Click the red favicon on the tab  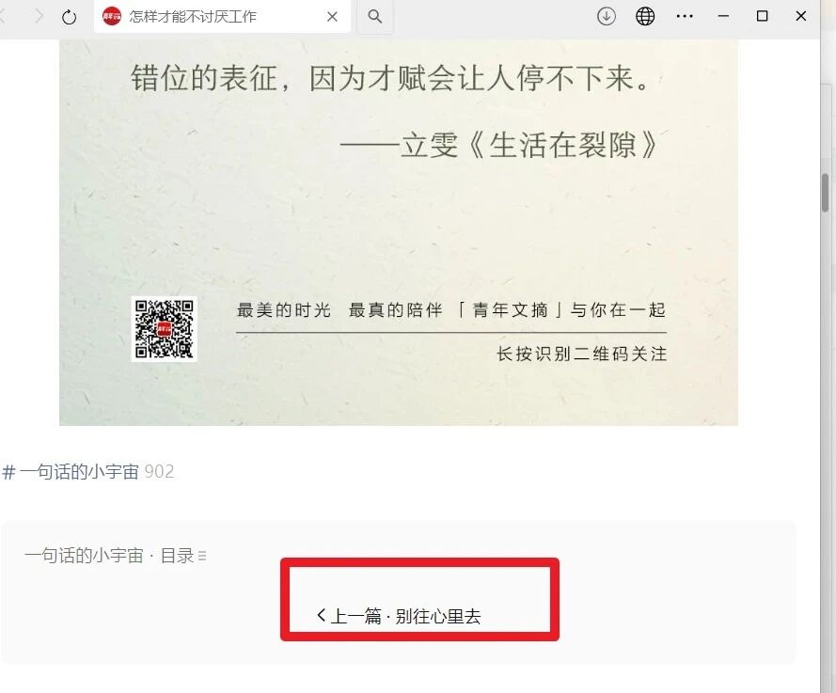[111, 17]
